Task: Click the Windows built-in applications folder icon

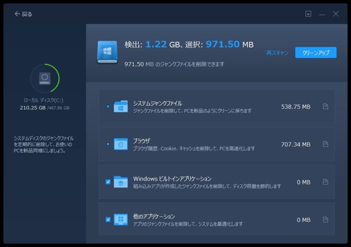Action: pyautogui.click(x=121, y=182)
